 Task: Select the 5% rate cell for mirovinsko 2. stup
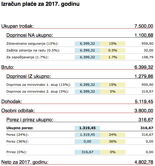(x=113, y=91)
